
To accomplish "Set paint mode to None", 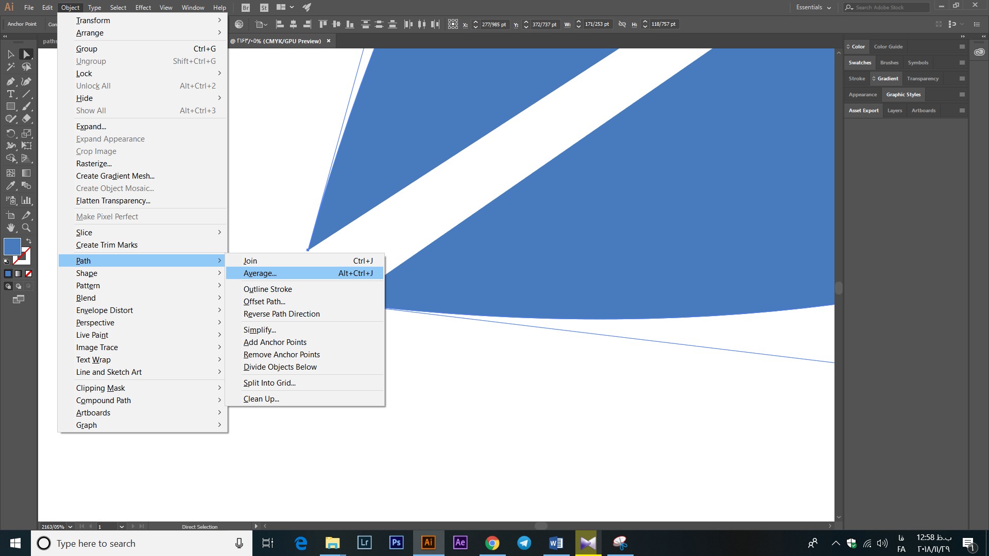I will coord(29,274).
